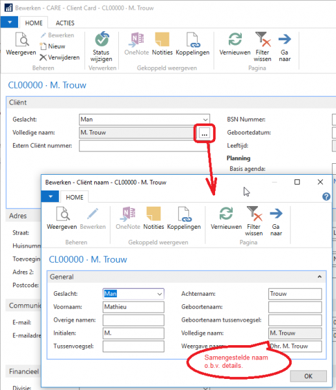Open Notities in Cliënt naam dialog
Image resolution: width=336 pixels, height=390 pixels.
pos(153,218)
